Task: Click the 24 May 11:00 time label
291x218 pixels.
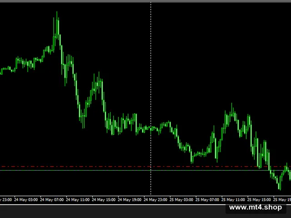Action: point(78,200)
